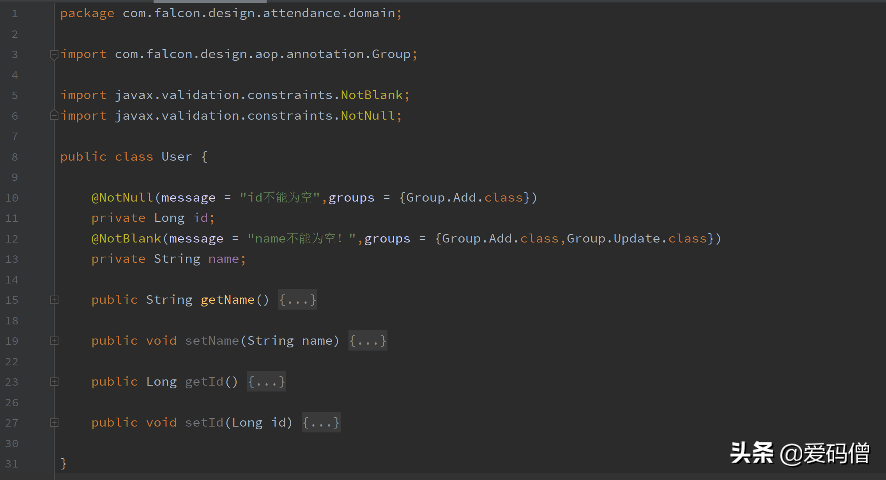Click line number 8 in the gutter

pos(14,157)
